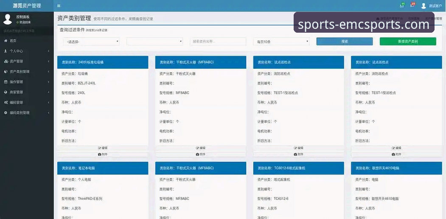Expand 资产类别管理 using its chevron
This screenshot has width=446, height=219.
(49, 72)
